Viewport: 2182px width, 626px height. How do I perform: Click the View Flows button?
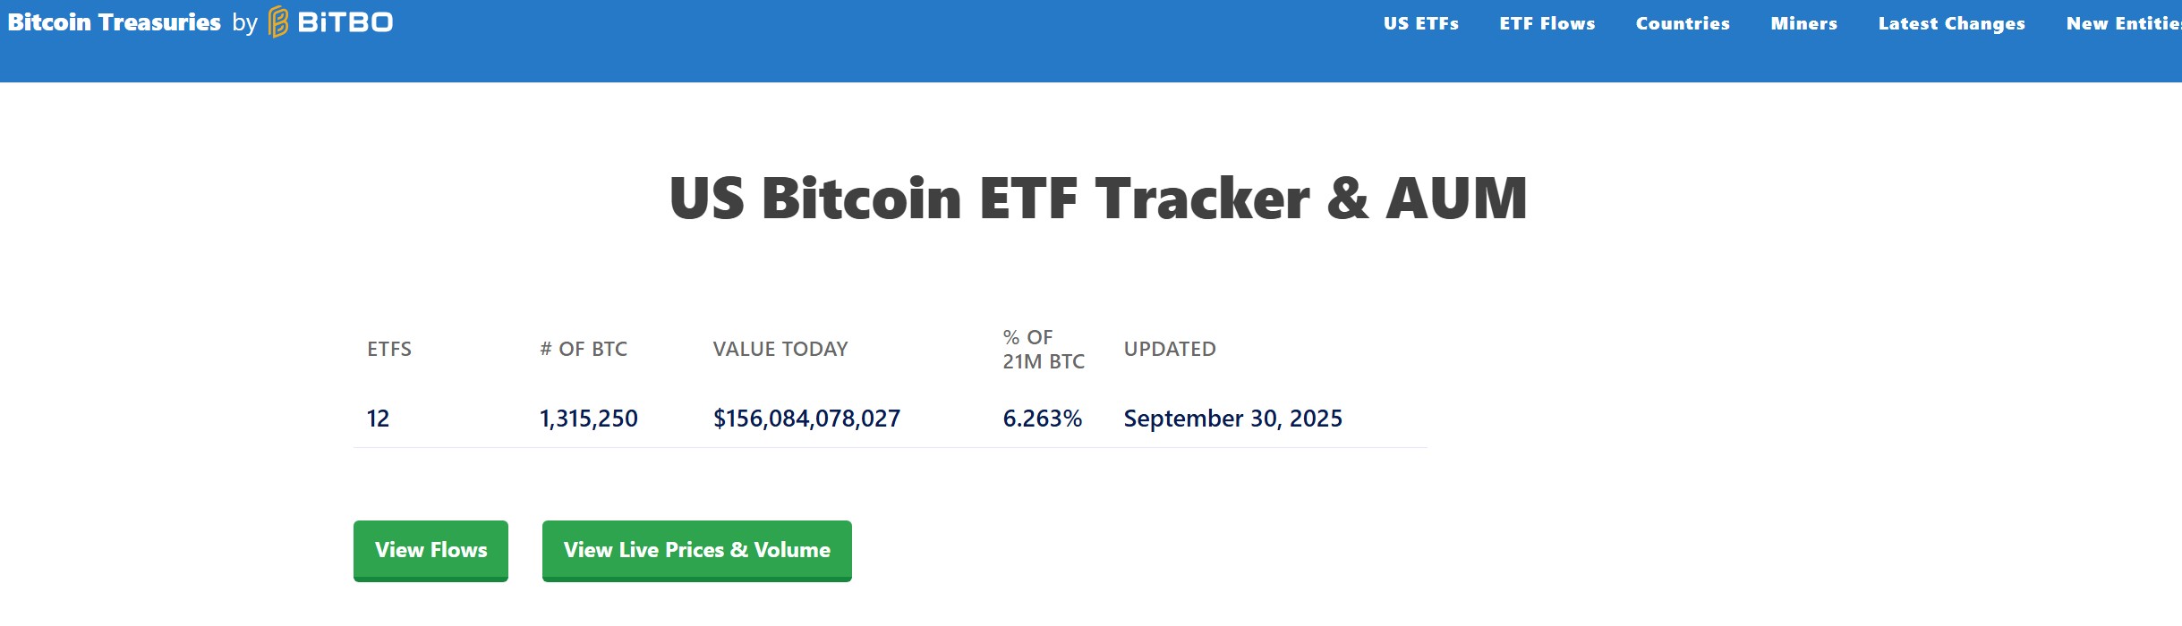pos(430,550)
